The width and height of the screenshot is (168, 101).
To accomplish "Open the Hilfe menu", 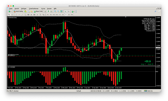I will point(55,9).
